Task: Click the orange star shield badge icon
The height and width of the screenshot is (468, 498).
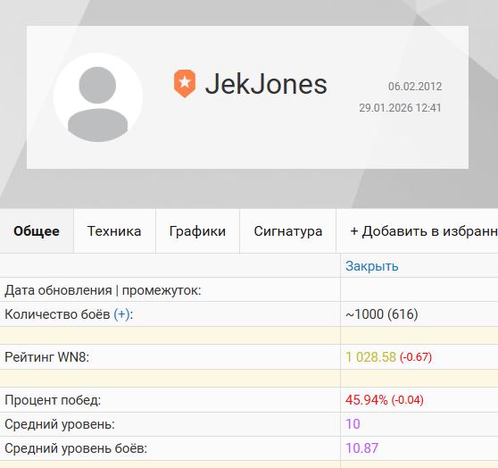Action: [x=185, y=83]
